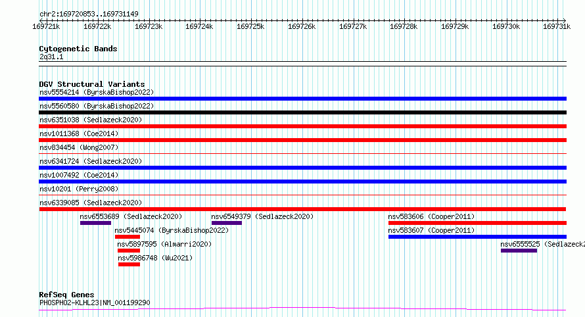Select the blue bar under nsv6341724
This screenshot has width=585, height=317.
click(302, 168)
